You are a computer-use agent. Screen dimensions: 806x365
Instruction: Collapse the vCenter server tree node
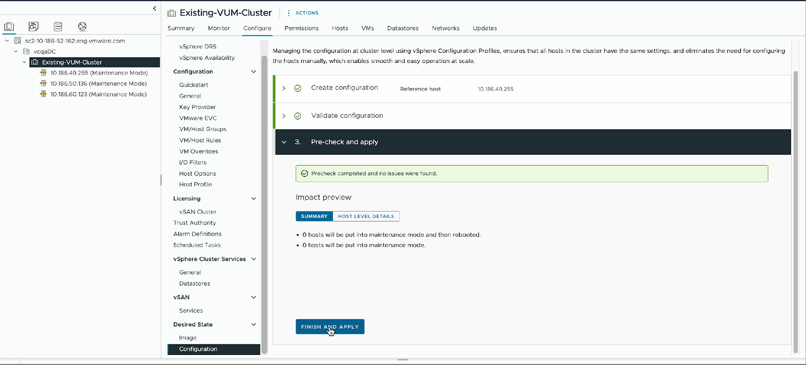(7, 41)
